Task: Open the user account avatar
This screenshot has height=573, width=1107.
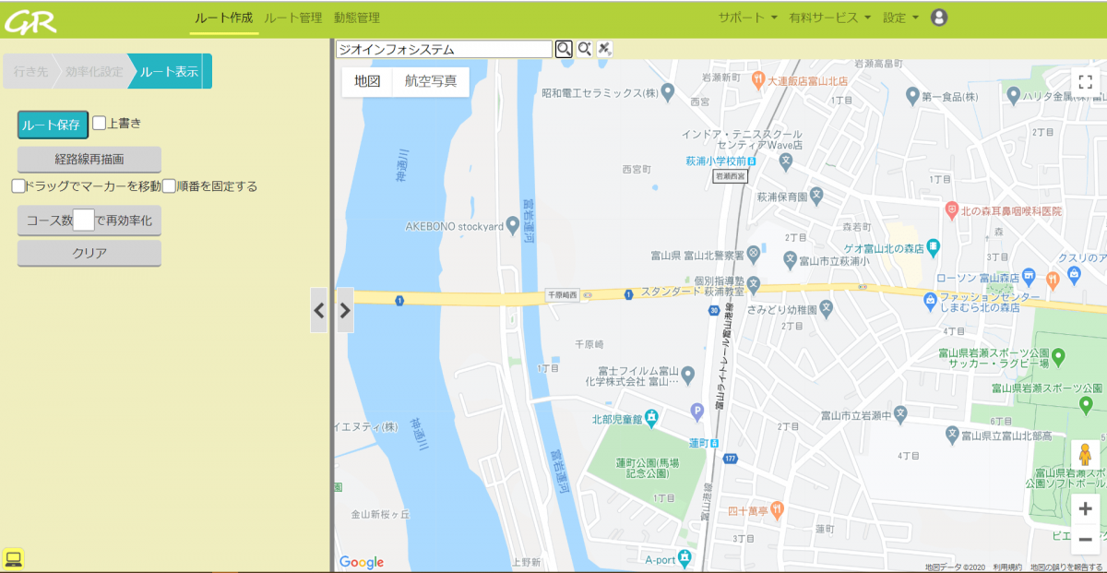Action: point(939,18)
